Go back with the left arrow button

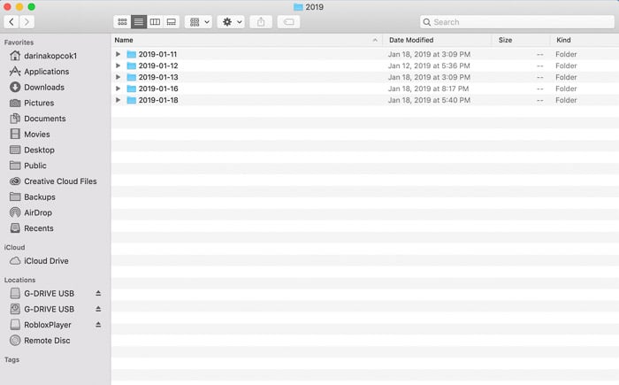click(x=11, y=22)
